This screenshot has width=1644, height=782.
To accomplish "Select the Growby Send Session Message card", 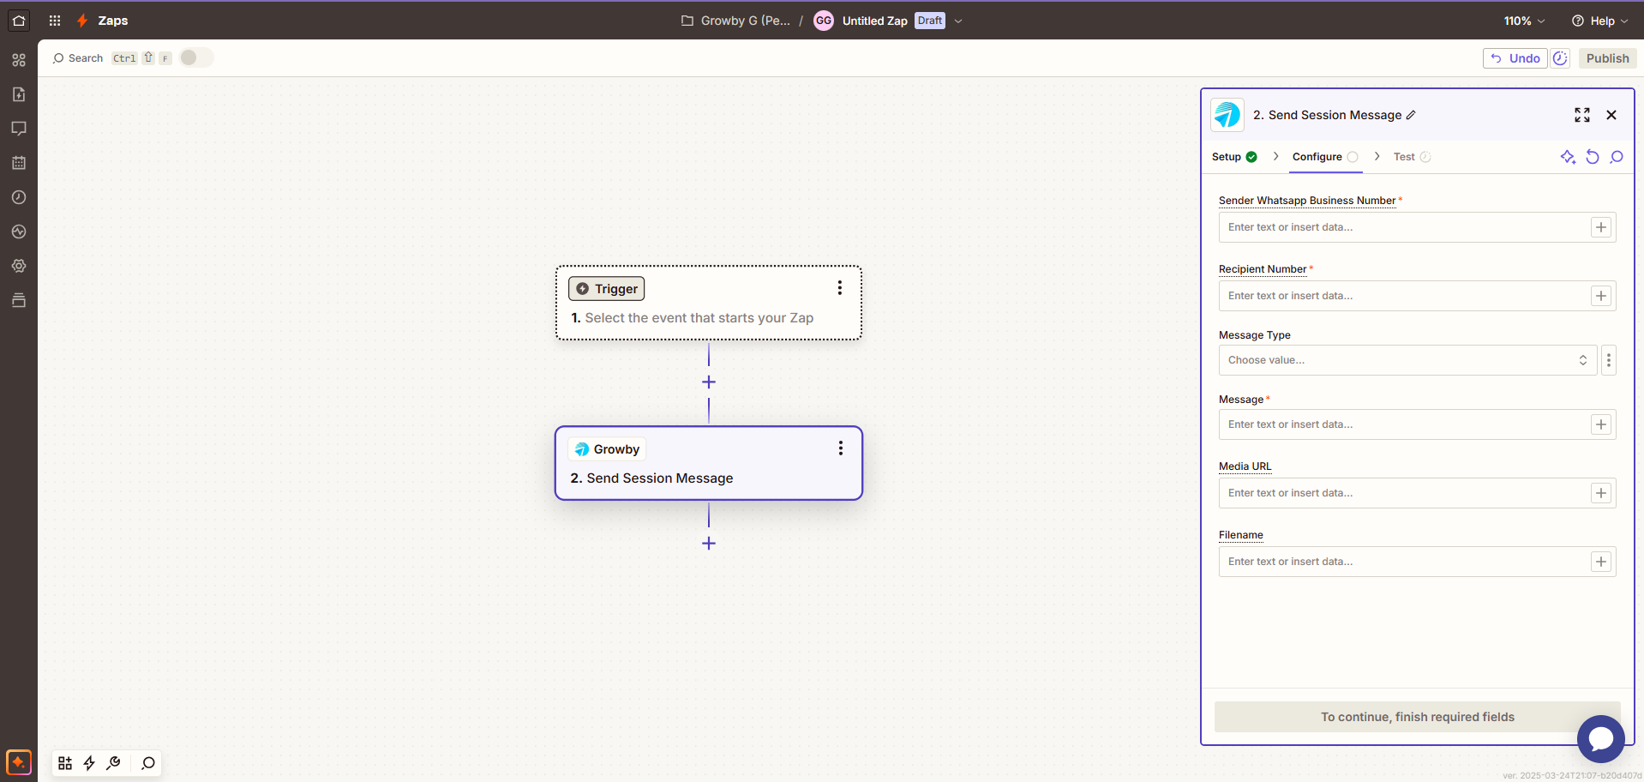I will click(x=709, y=463).
